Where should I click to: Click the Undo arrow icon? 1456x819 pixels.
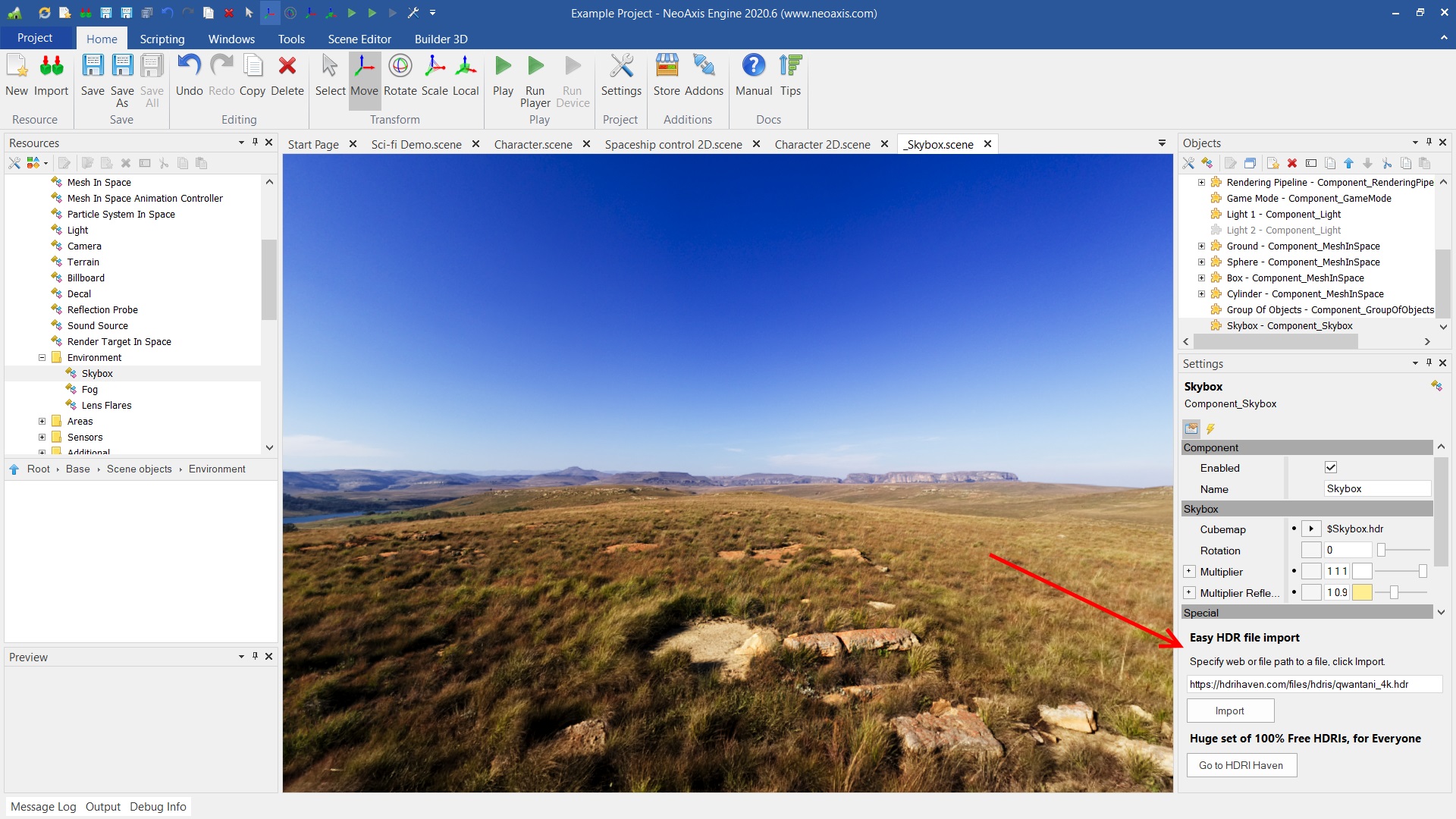point(189,67)
